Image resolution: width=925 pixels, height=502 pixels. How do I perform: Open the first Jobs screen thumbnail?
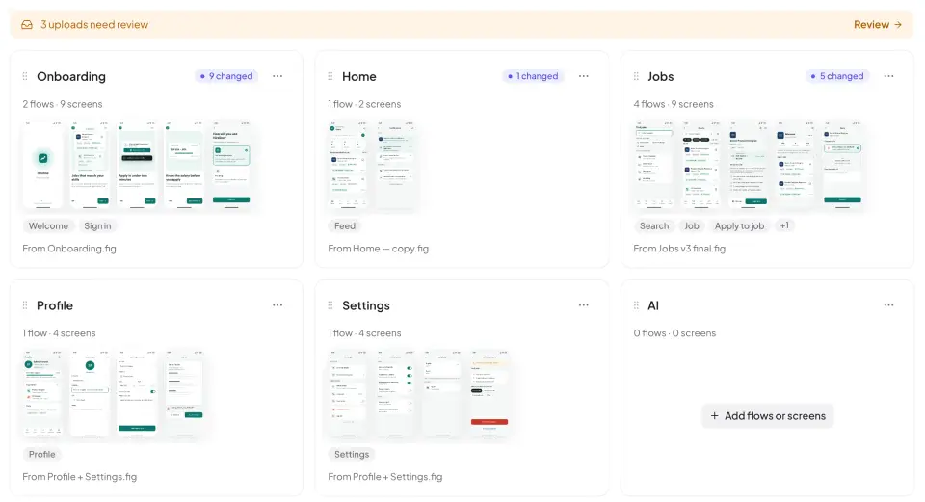[x=654, y=165]
